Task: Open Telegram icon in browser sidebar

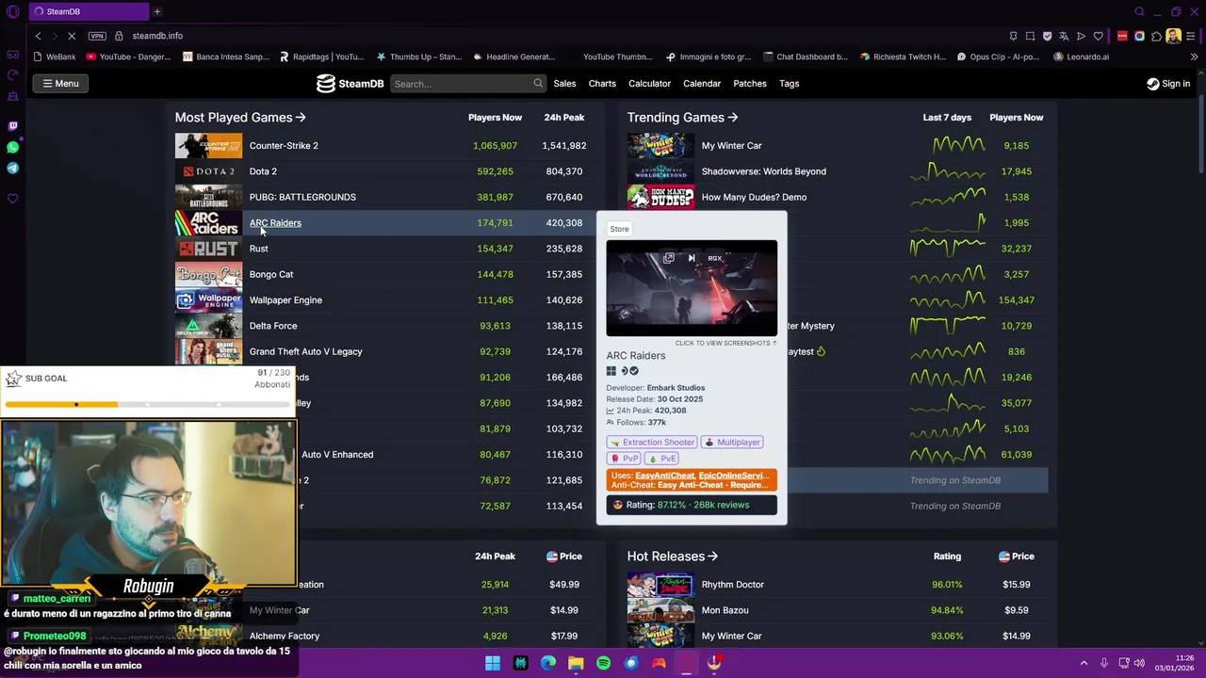Action: (x=13, y=169)
